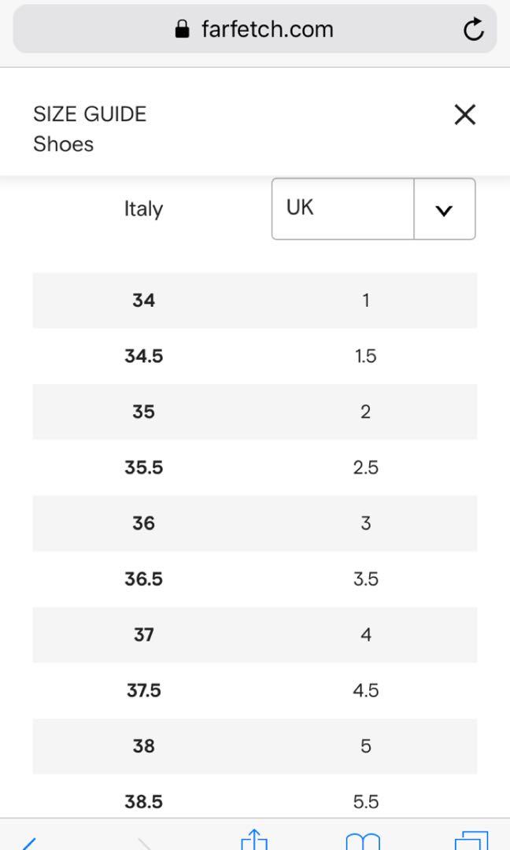Image resolution: width=510 pixels, height=850 pixels.
Task: Reload the page with refresh icon
Action: [x=473, y=29]
